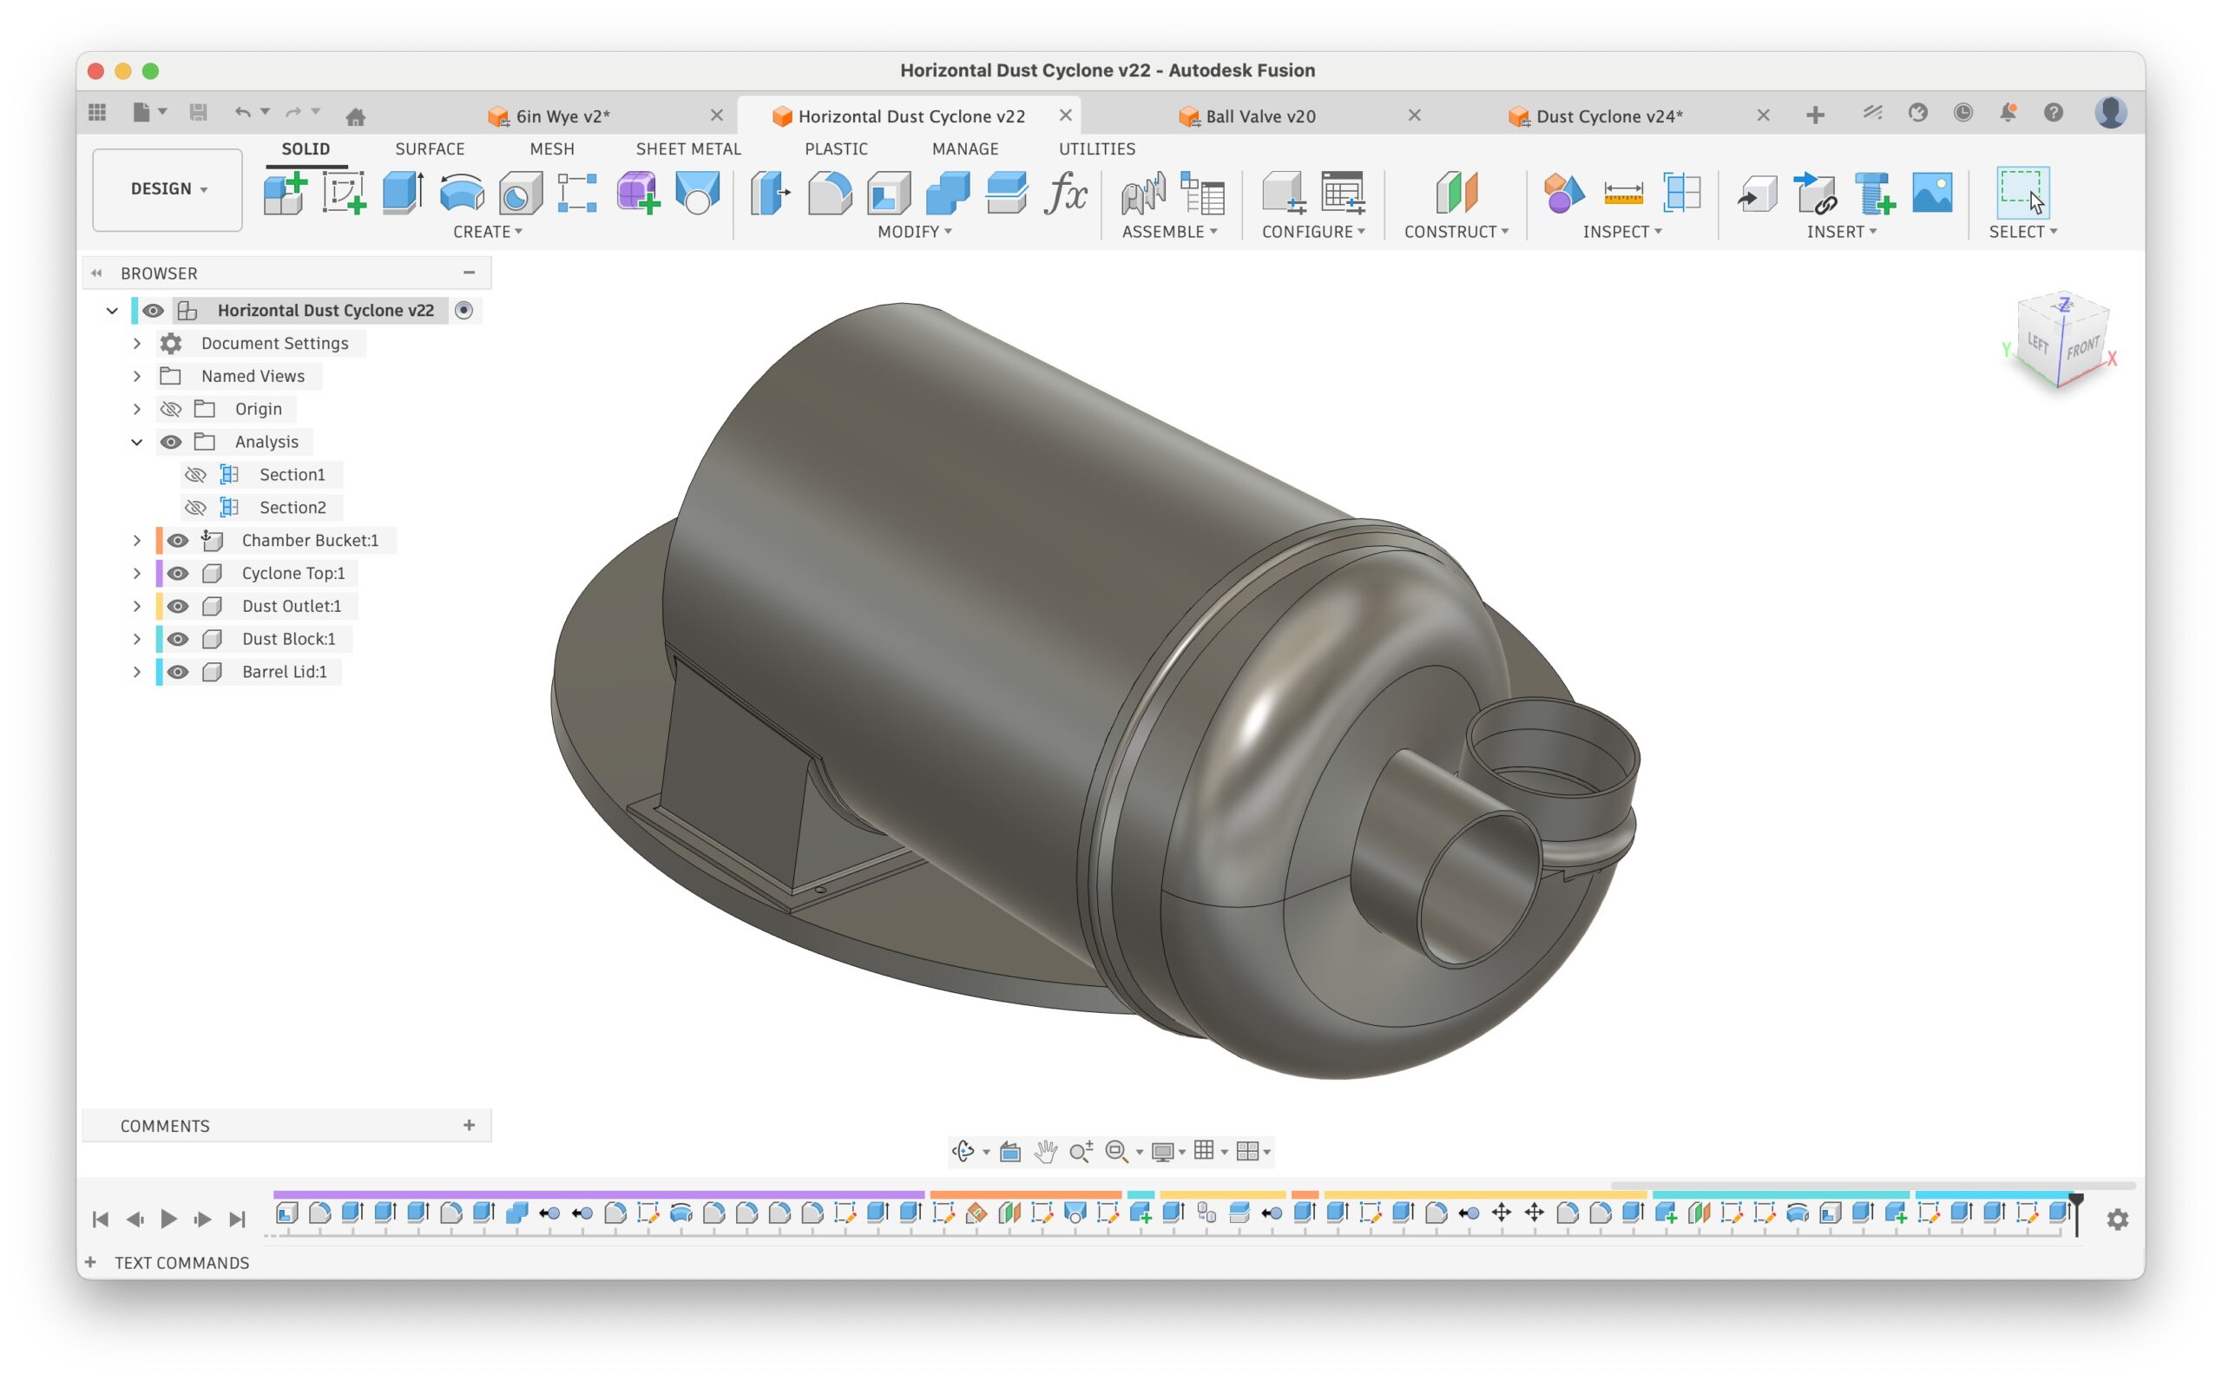
Task: Collapse the Analysis folder
Action: point(137,442)
